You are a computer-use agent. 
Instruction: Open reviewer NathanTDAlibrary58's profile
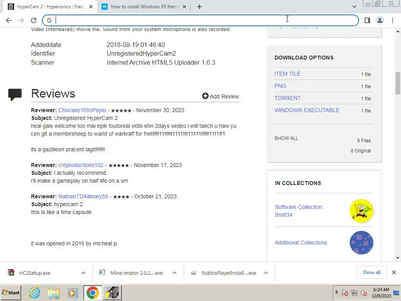point(83,196)
